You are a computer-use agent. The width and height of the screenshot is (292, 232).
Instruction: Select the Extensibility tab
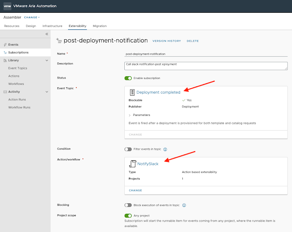point(78,26)
